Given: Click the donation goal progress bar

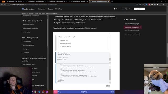Looking at the screenshot, I should (x=84, y=92).
